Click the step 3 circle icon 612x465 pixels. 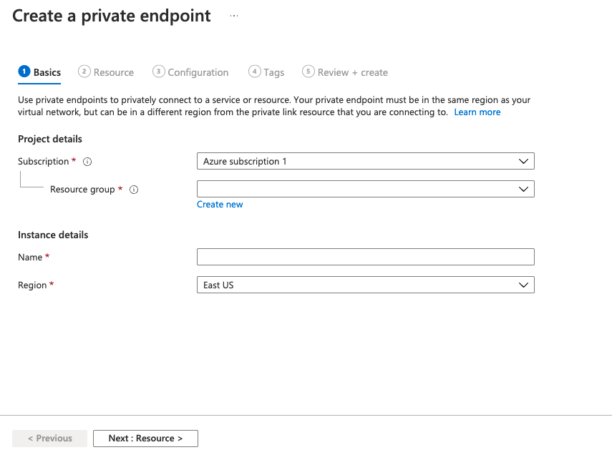[158, 72]
